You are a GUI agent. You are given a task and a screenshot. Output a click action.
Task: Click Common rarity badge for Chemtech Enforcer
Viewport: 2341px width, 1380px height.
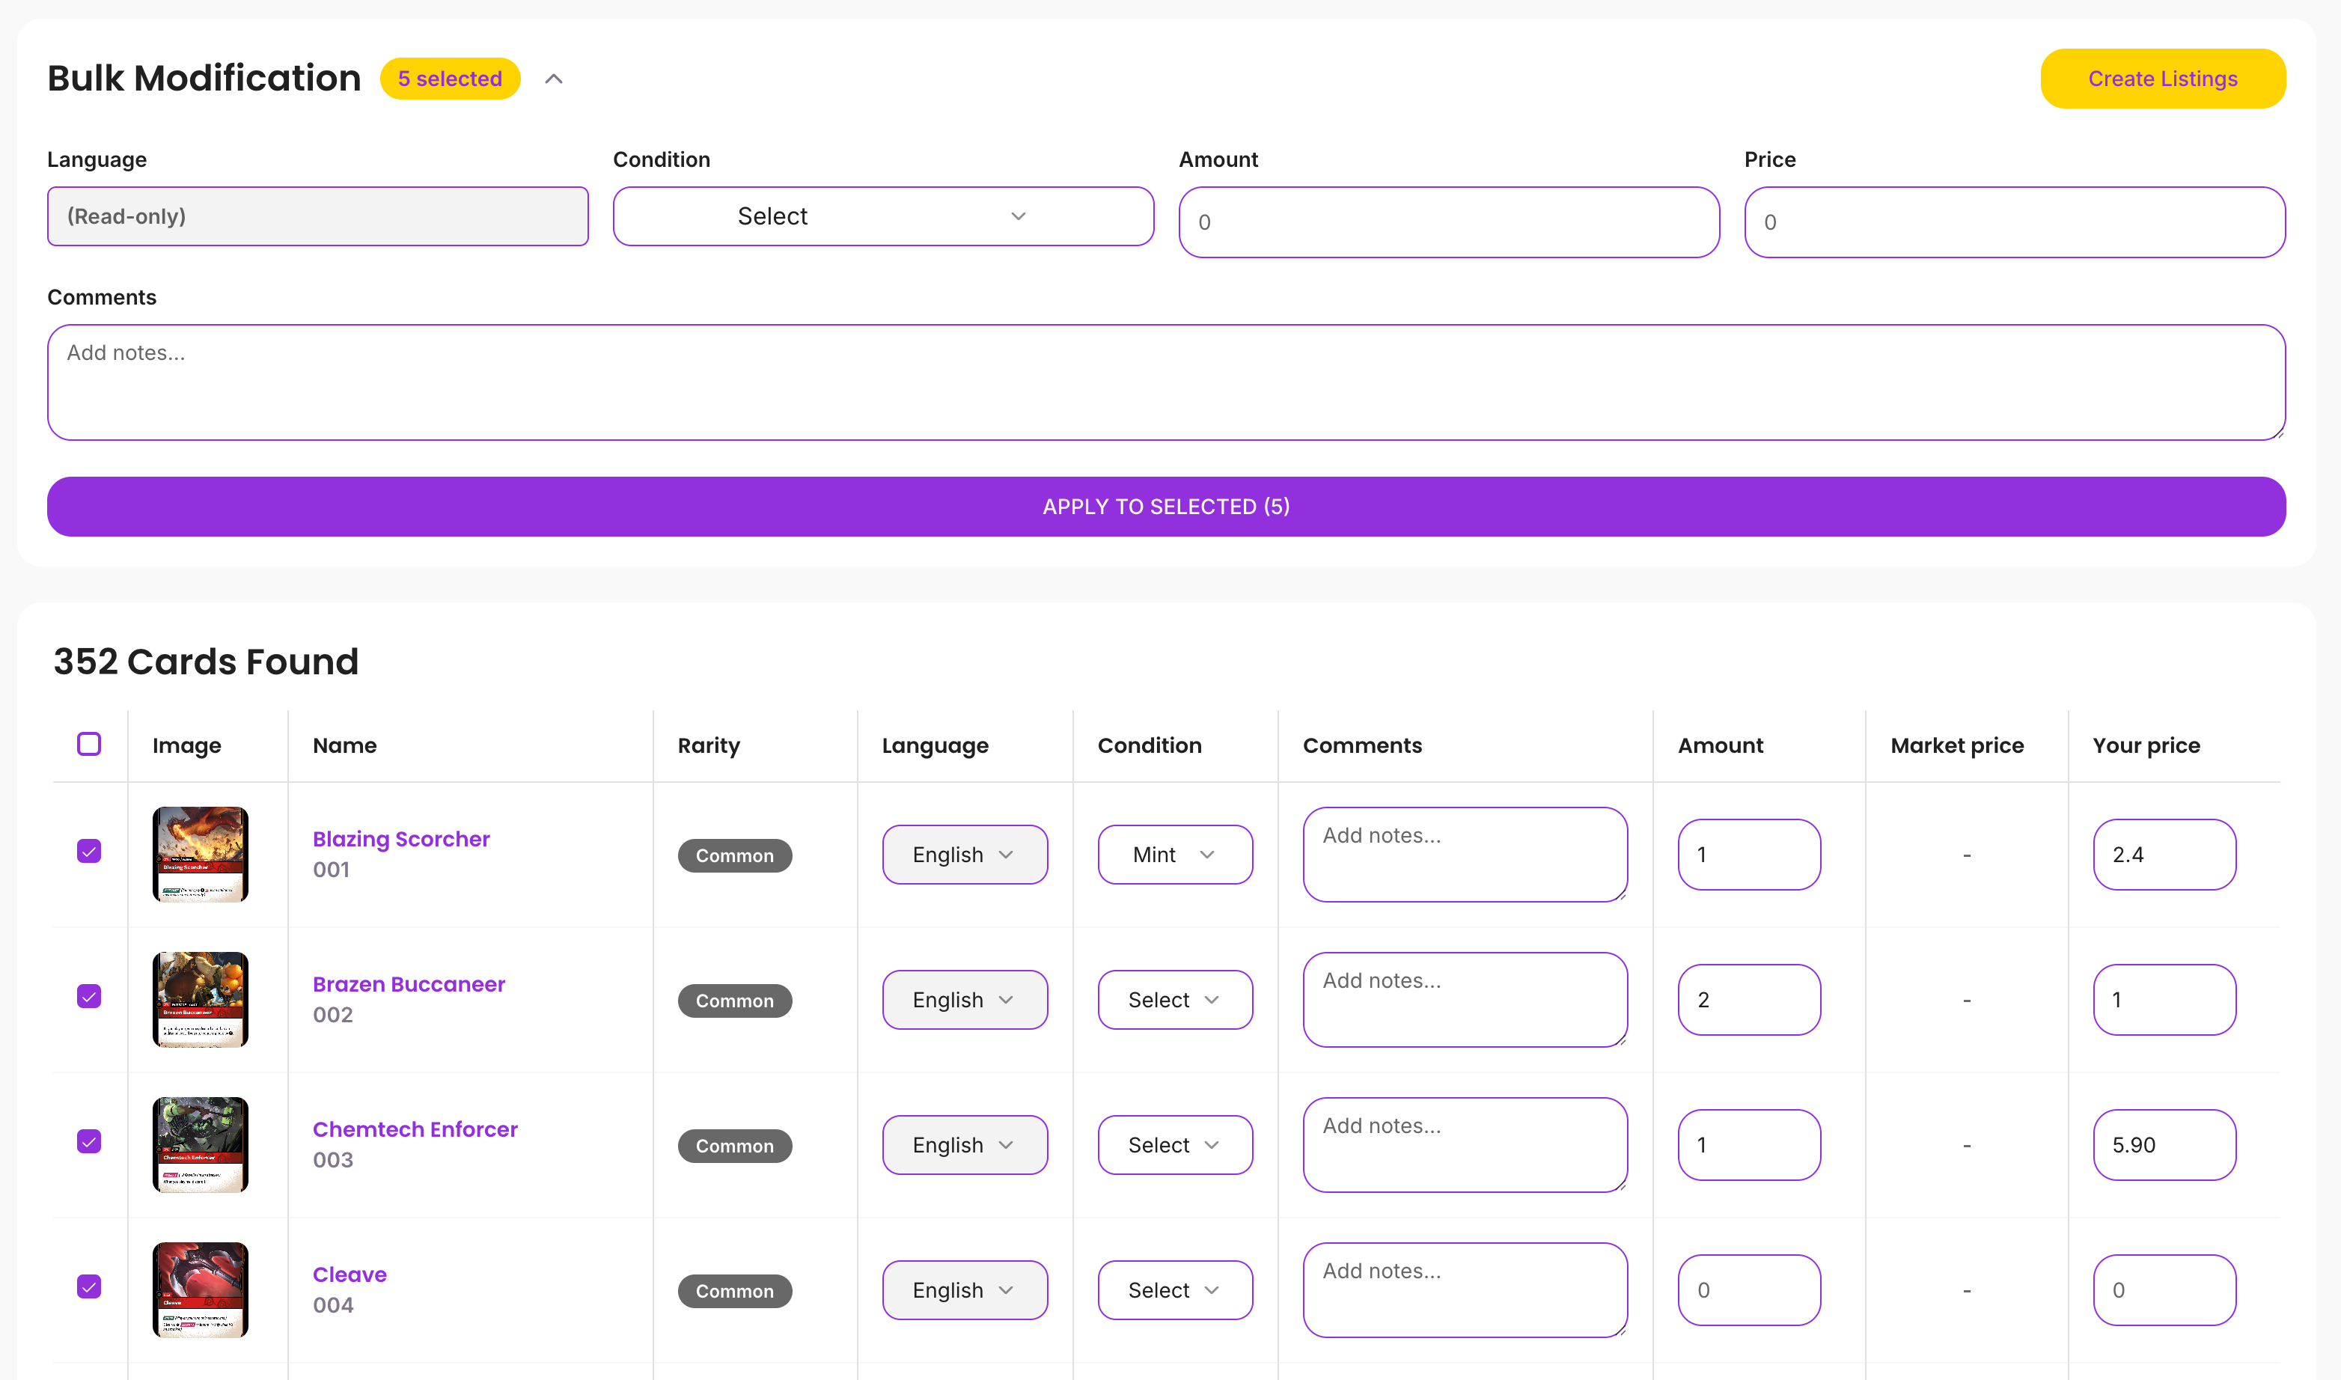734,1146
